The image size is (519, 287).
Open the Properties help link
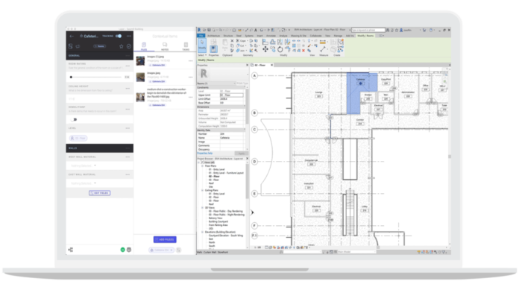[x=205, y=154]
